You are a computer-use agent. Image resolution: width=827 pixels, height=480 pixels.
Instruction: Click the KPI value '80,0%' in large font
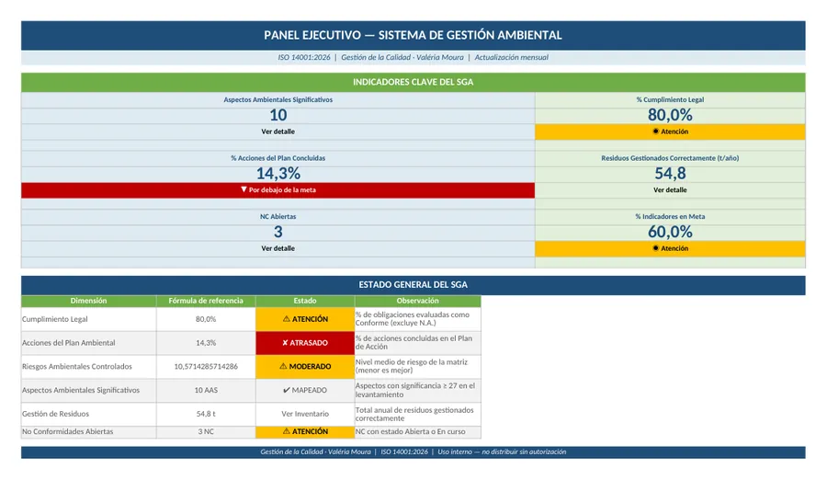click(x=670, y=115)
